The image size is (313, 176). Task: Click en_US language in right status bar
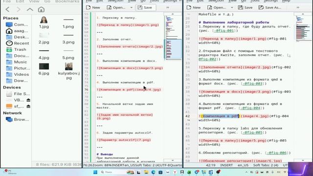point(243,165)
